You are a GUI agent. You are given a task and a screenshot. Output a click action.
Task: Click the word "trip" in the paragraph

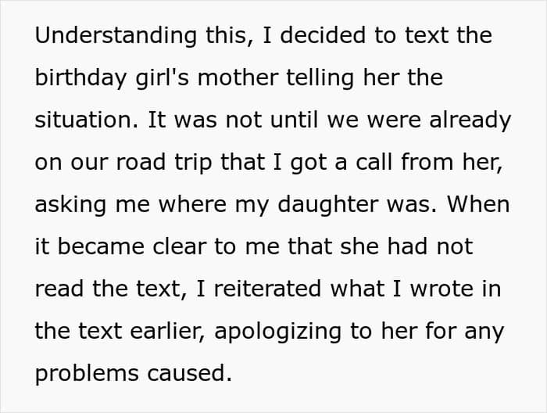coord(193,163)
